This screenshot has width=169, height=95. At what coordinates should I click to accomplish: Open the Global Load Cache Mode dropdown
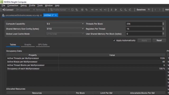coord(65,34)
